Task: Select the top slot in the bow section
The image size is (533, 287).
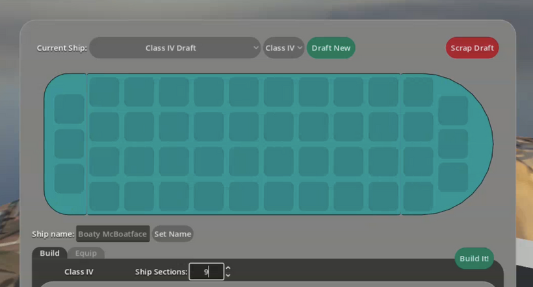Action: tap(453, 110)
